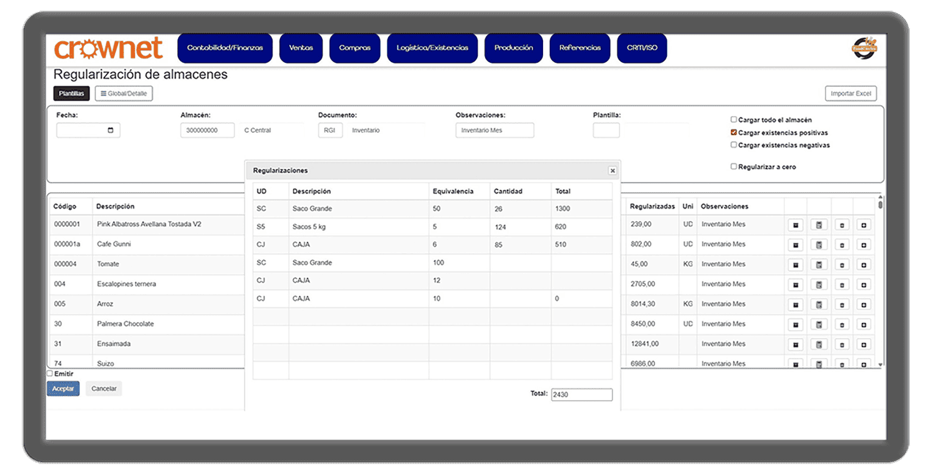Tick the Regularizar a cero checkbox
The image size is (933, 474).
pos(734,166)
